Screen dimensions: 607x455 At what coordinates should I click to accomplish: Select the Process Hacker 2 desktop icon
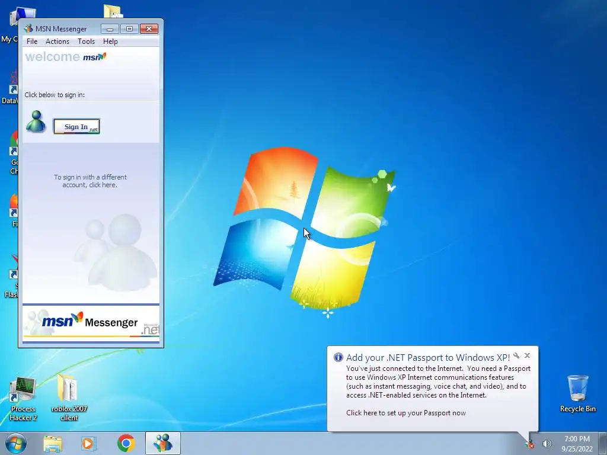click(x=23, y=399)
